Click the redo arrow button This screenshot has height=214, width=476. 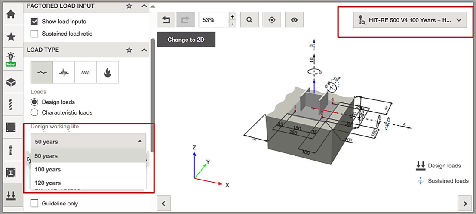point(185,20)
